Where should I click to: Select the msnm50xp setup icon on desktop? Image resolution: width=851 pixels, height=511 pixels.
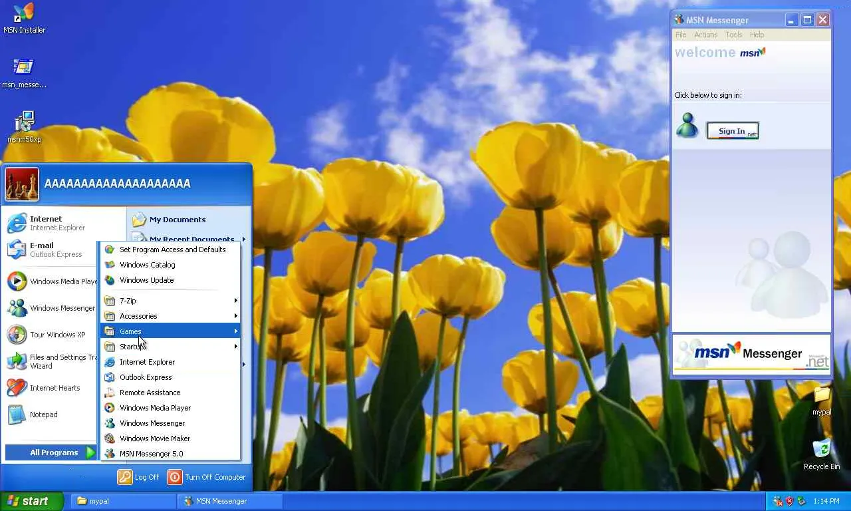24,127
